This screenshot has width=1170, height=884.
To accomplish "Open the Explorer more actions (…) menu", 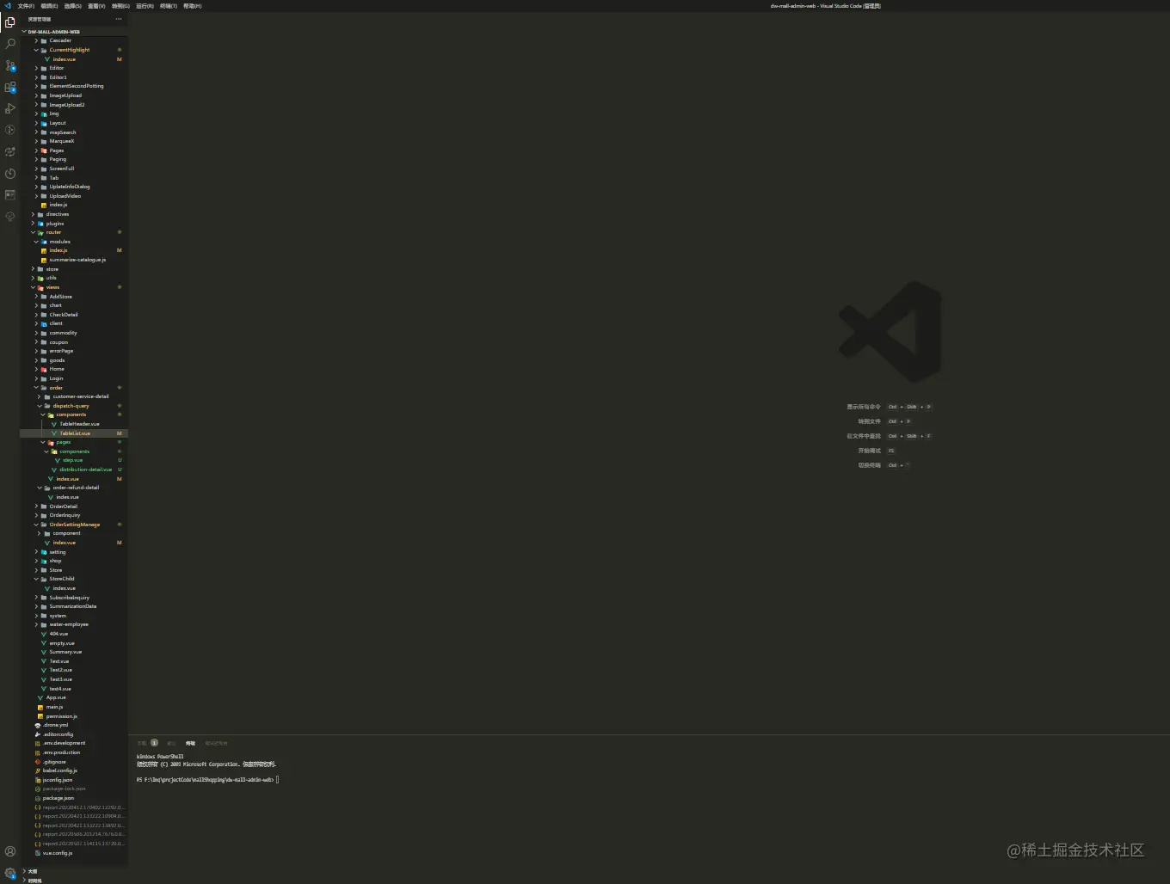I will [x=119, y=19].
